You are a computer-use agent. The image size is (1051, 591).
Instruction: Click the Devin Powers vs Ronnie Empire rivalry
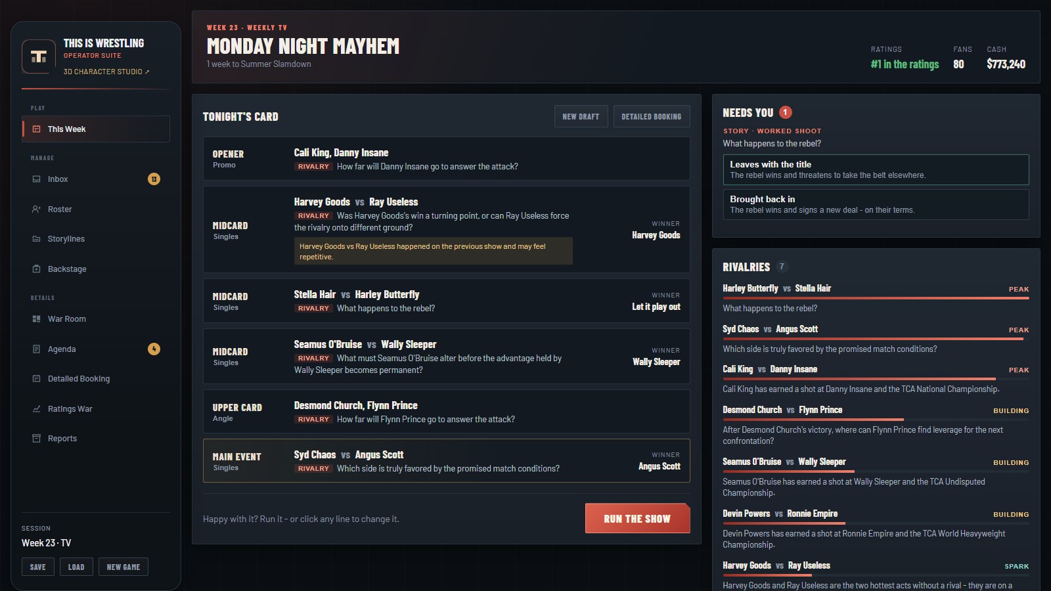tap(876, 529)
